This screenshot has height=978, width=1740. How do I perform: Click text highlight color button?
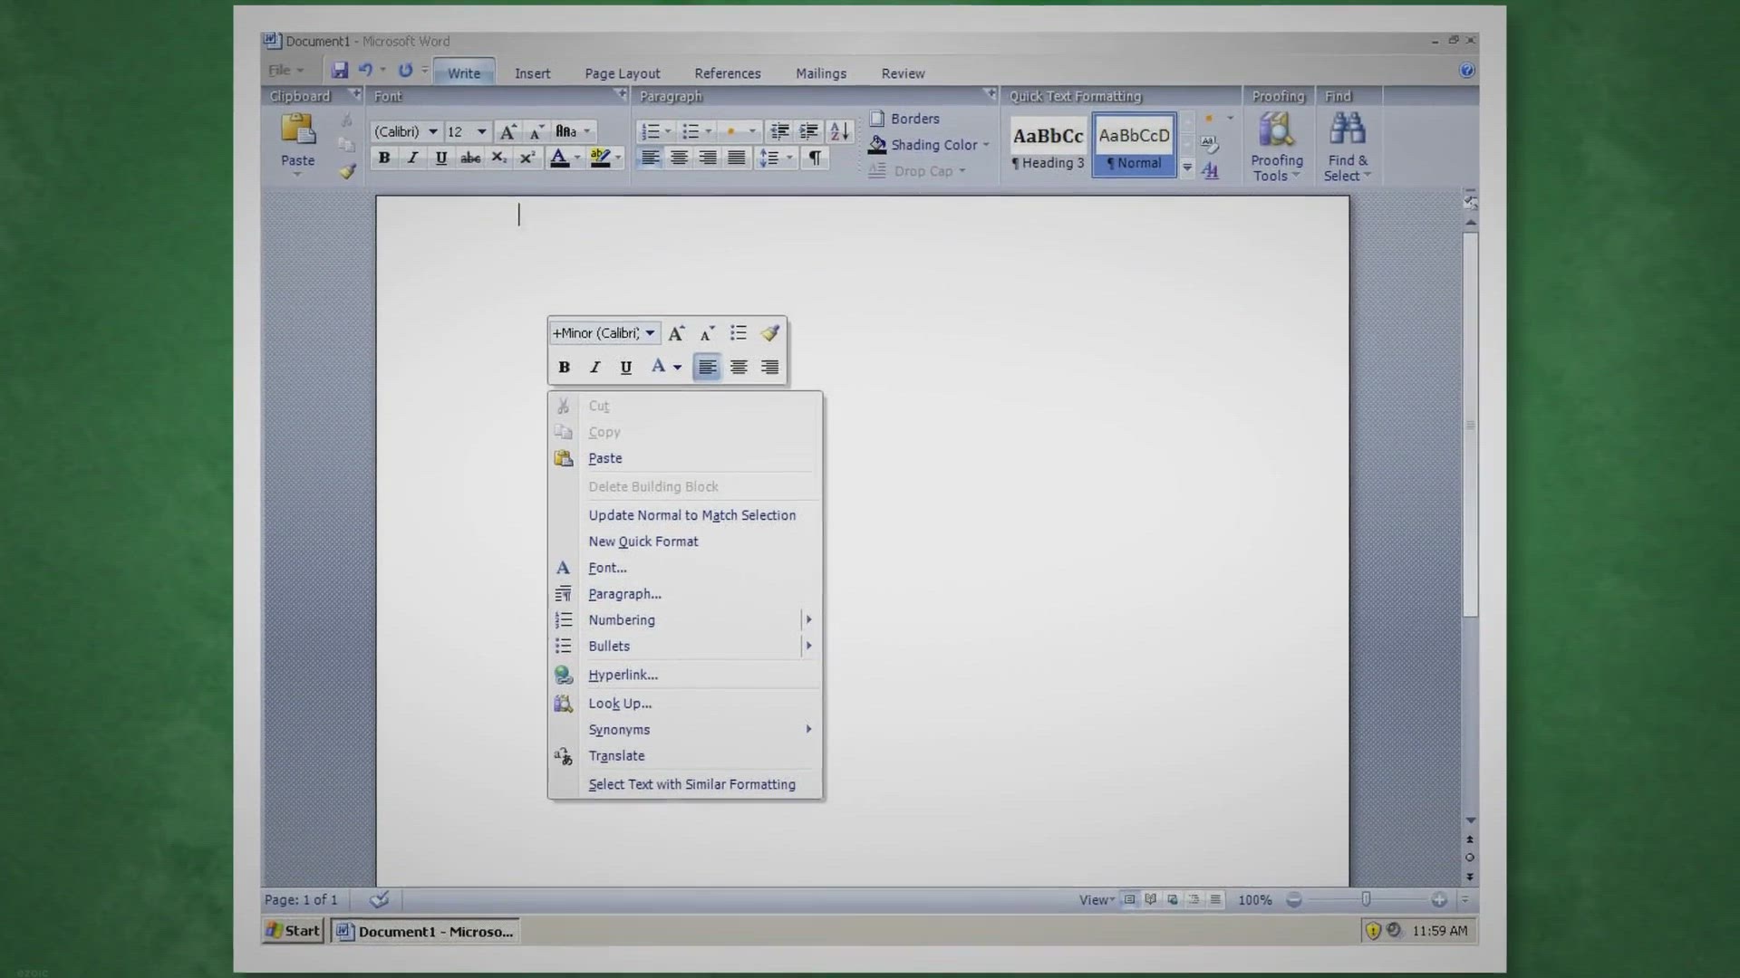point(600,158)
